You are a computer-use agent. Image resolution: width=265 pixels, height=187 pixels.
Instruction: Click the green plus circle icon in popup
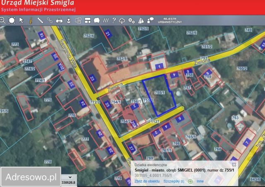click(x=190, y=182)
